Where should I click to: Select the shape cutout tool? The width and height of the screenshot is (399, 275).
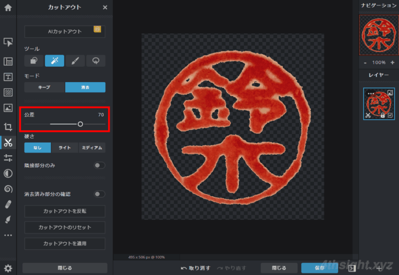[34, 61]
